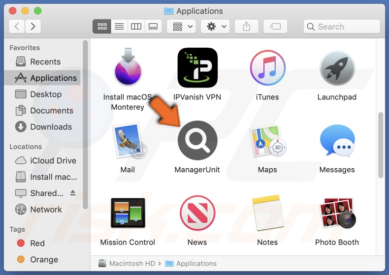Click the Share toolbar button
This screenshot has width=389, height=275.
point(247,26)
